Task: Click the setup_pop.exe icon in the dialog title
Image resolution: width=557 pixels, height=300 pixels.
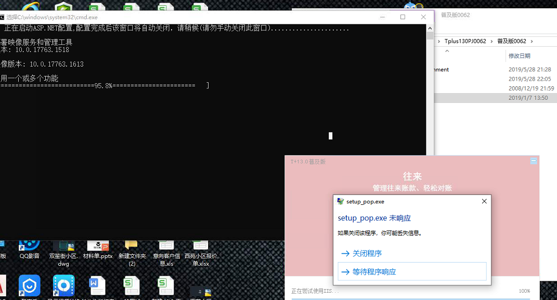Action: click(x=340, y=201)
